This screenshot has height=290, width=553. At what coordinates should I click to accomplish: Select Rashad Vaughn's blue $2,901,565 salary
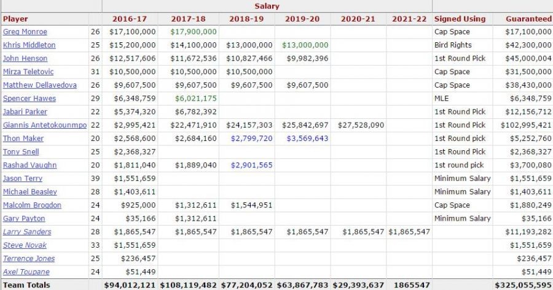[x=251, y=166]
